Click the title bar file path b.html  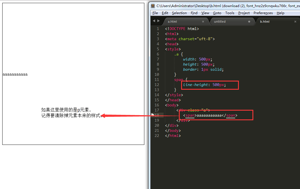189,6
